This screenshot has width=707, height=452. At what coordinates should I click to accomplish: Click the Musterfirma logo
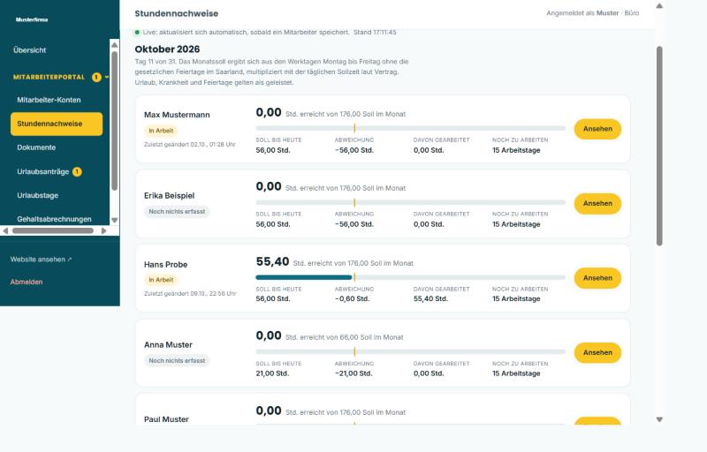32,19
